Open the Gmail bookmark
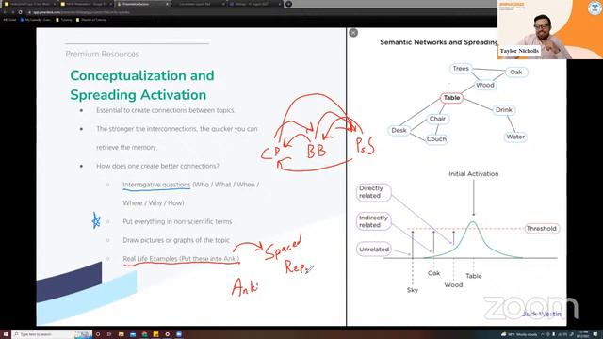 pyautogui.click(x=10, y=20)
